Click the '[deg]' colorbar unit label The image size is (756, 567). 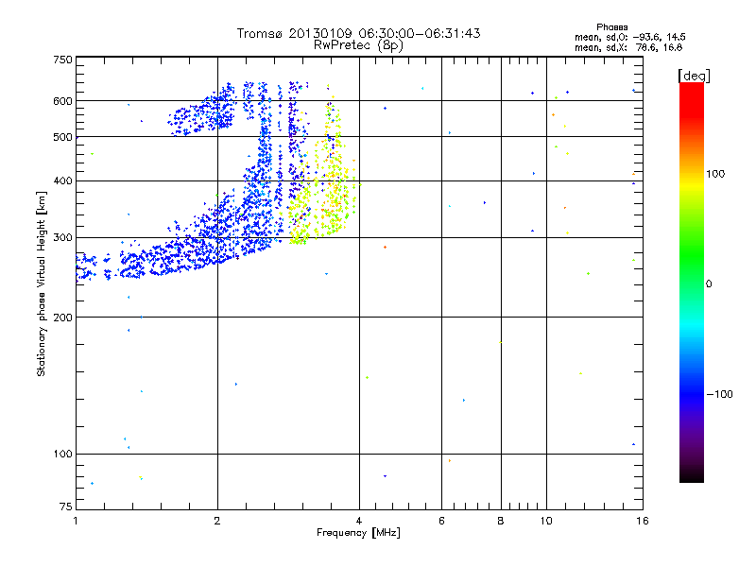[x=694, y=76]
